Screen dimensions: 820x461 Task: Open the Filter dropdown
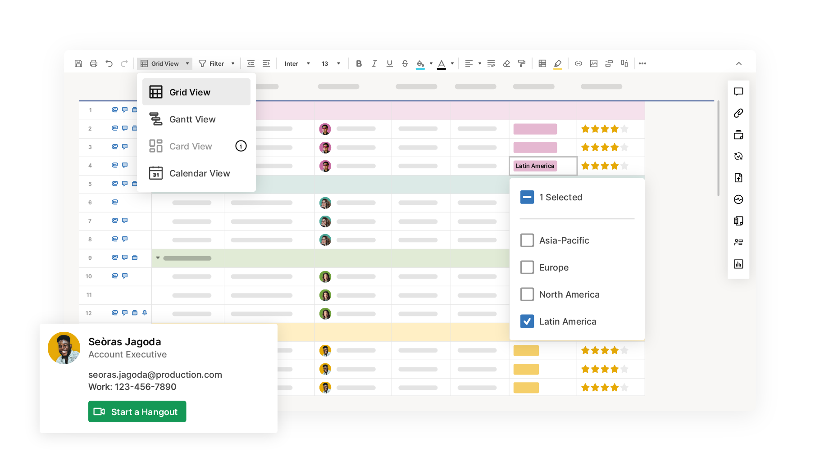point(217,63)
